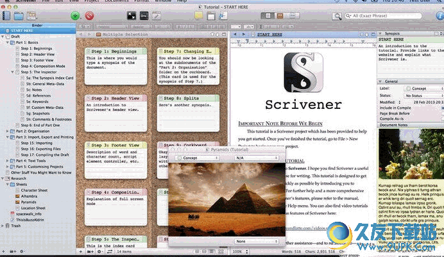The image size is (444, 257).
Task: Click the Step 1: Beginnings index card
Action: click(116, 67)
